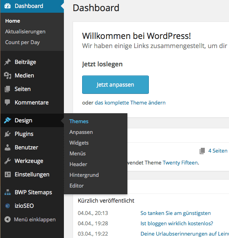The width and height of the screenshot is (229, 238).
Task: Click the Dashboard gauge icon
Action: pos(8,6)
